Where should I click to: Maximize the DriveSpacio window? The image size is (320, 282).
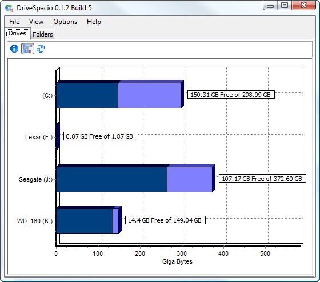(x=285, y=5)
